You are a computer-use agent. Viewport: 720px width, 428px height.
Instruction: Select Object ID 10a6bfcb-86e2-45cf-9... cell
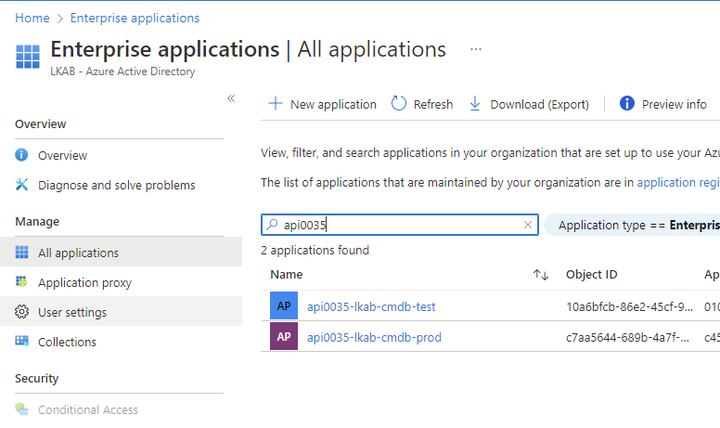pos(629,306)
